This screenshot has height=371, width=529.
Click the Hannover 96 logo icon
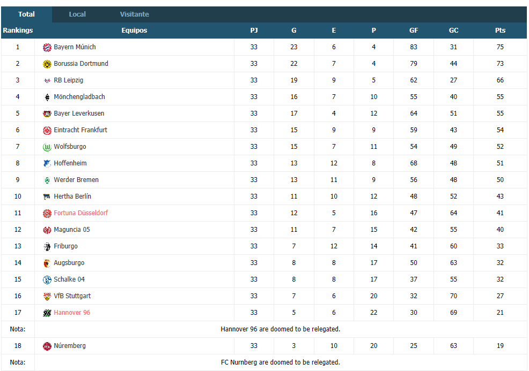(47, 313)
